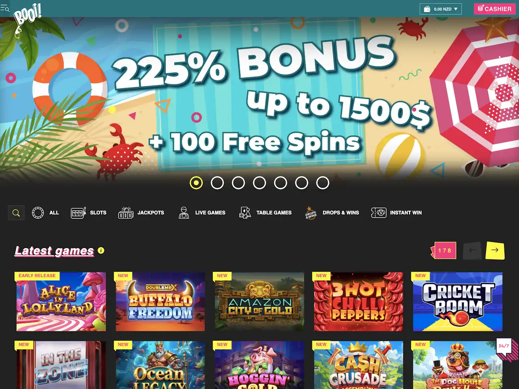
Task: Select the last banner slide dot
Action: click(x=323, y=183)
